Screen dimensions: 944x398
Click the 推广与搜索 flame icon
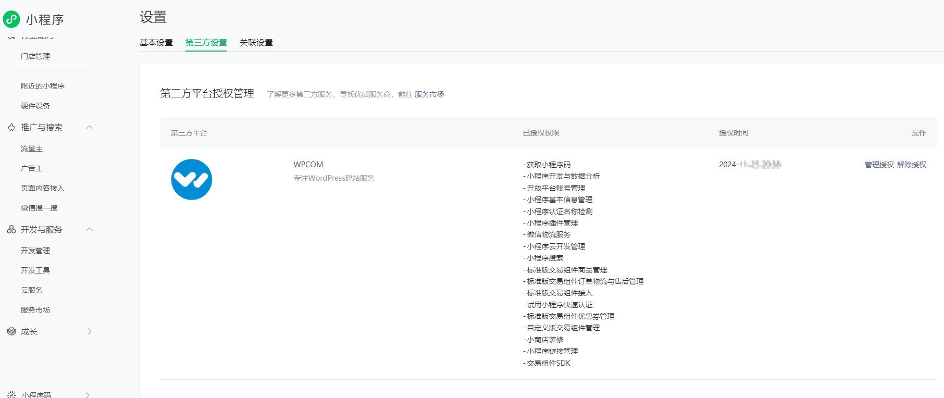(11, 127)
